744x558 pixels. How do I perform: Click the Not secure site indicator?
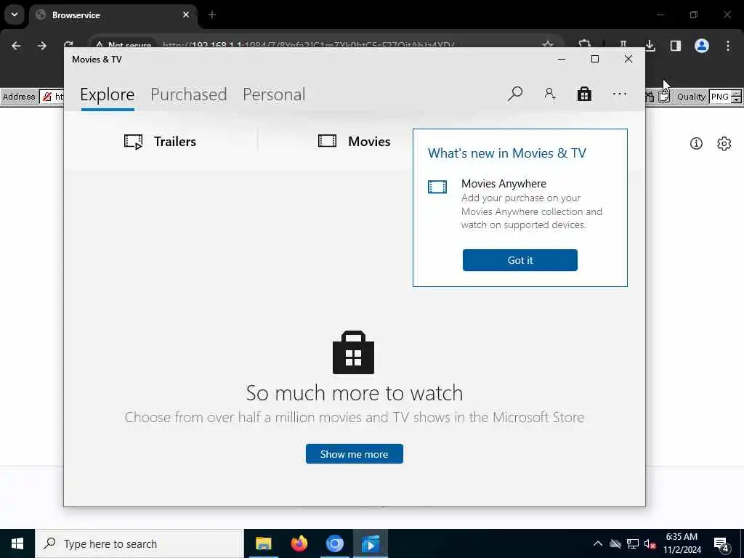click(x=123, y=44)
